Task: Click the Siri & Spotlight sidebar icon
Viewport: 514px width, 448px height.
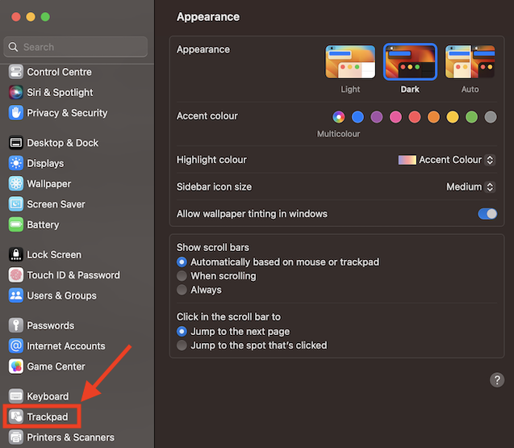Action: tap(16, 92)
